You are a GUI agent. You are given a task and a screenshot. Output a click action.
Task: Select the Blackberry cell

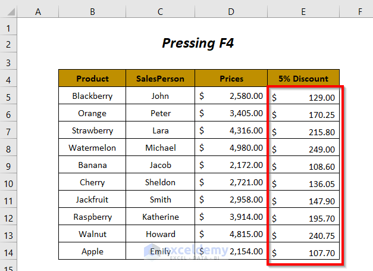[92, 96]
